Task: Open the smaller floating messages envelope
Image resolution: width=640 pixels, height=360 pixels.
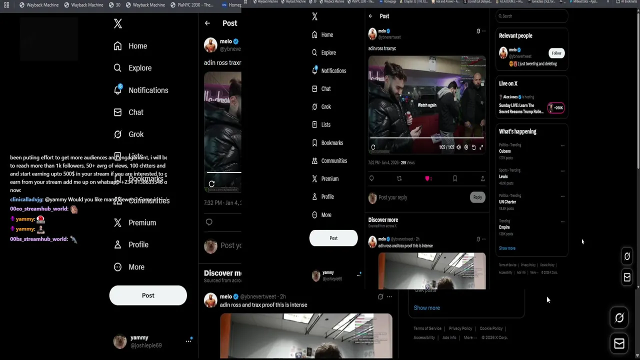Action: click(627, 277)
